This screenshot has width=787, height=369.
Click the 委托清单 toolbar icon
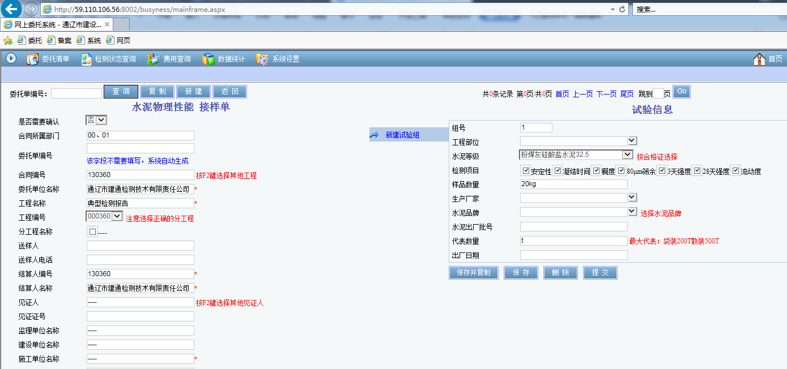pyautogui.click(x=32, y=59)
